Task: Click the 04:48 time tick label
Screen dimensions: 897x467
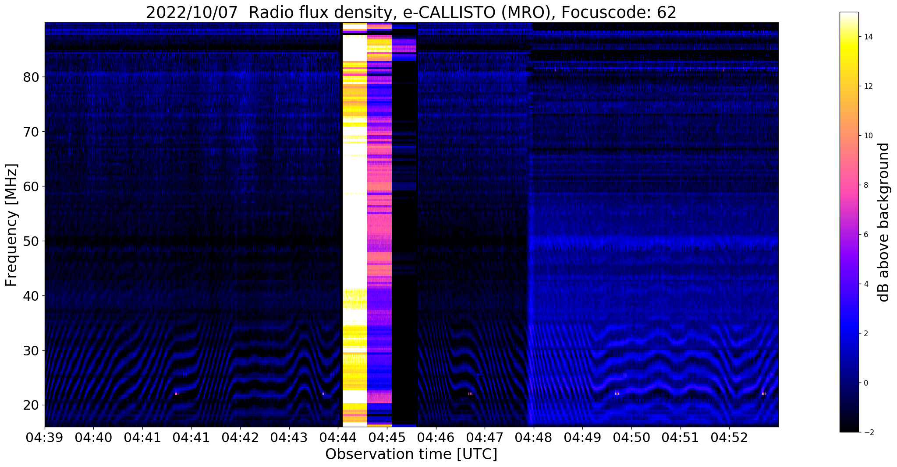Action: click(x=534, y=438)
